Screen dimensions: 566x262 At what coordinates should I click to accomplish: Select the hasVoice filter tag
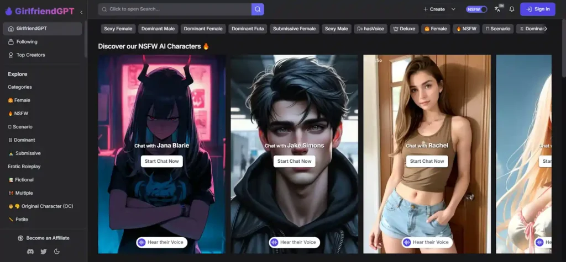(x=370, y=29)
